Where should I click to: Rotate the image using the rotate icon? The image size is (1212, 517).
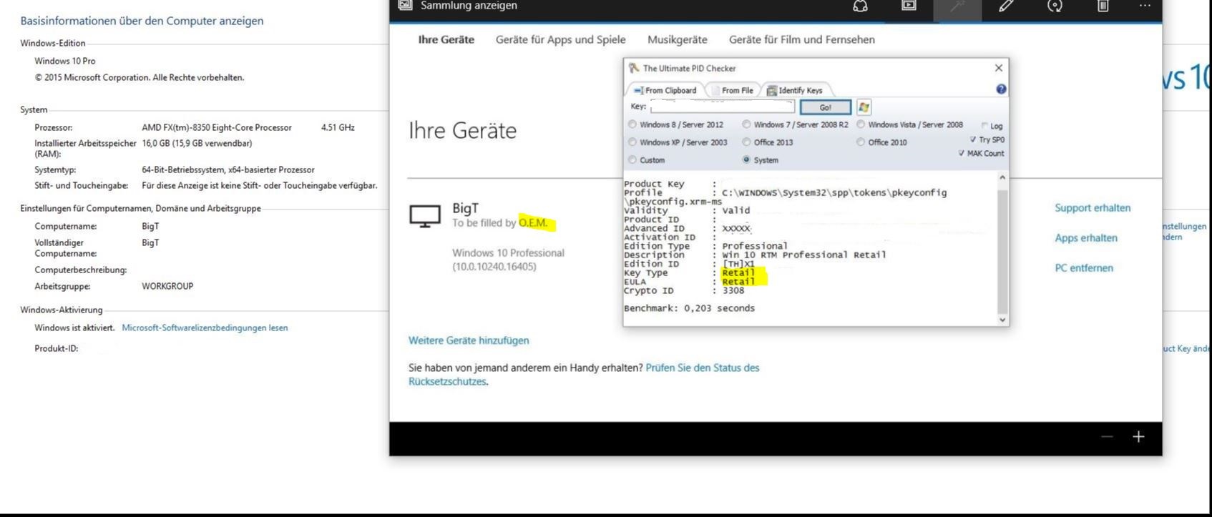click(x=1055, y=6)
